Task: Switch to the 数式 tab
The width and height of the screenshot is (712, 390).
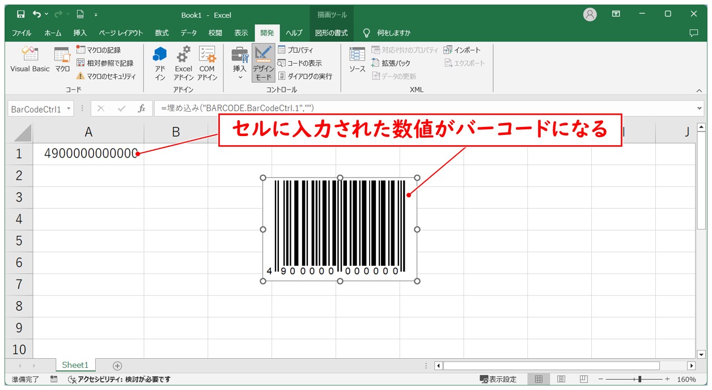Action: (162, 33)
